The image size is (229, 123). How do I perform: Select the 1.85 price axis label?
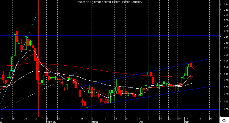tap(226, 74)
